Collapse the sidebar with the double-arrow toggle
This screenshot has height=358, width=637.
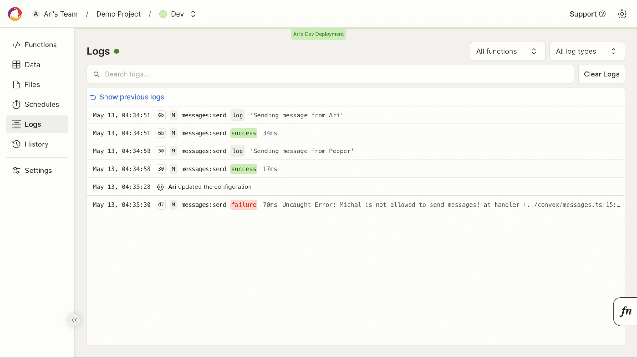pos(74,320)
